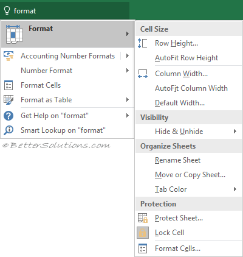Expand the Number Format submenu arrow
243x257 pixels.
tap(128, 71)
